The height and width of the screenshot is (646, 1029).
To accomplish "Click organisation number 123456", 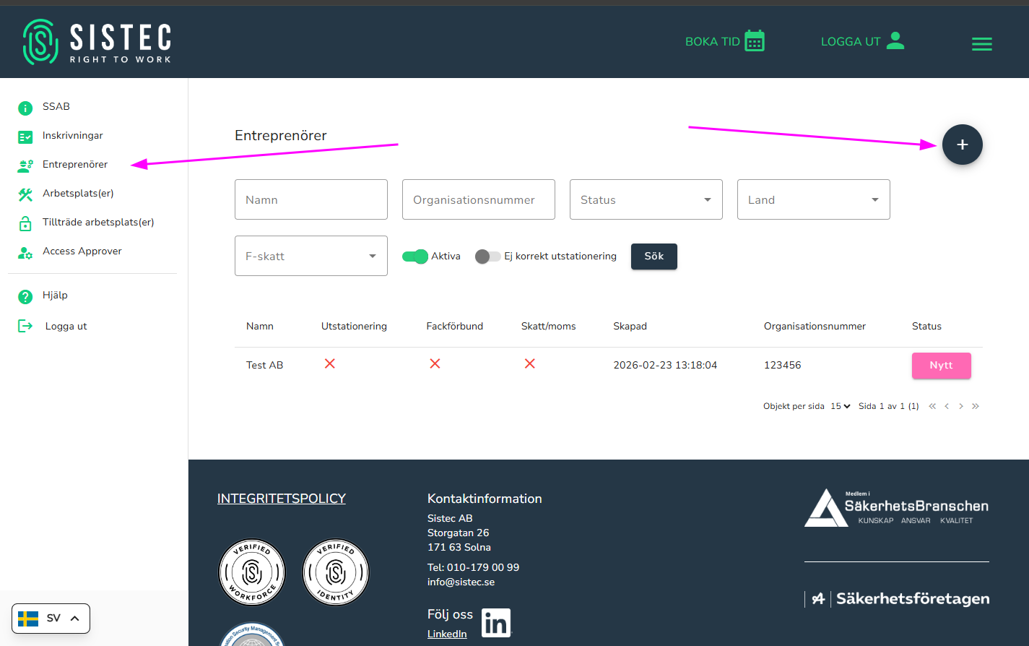I will 783,366.
